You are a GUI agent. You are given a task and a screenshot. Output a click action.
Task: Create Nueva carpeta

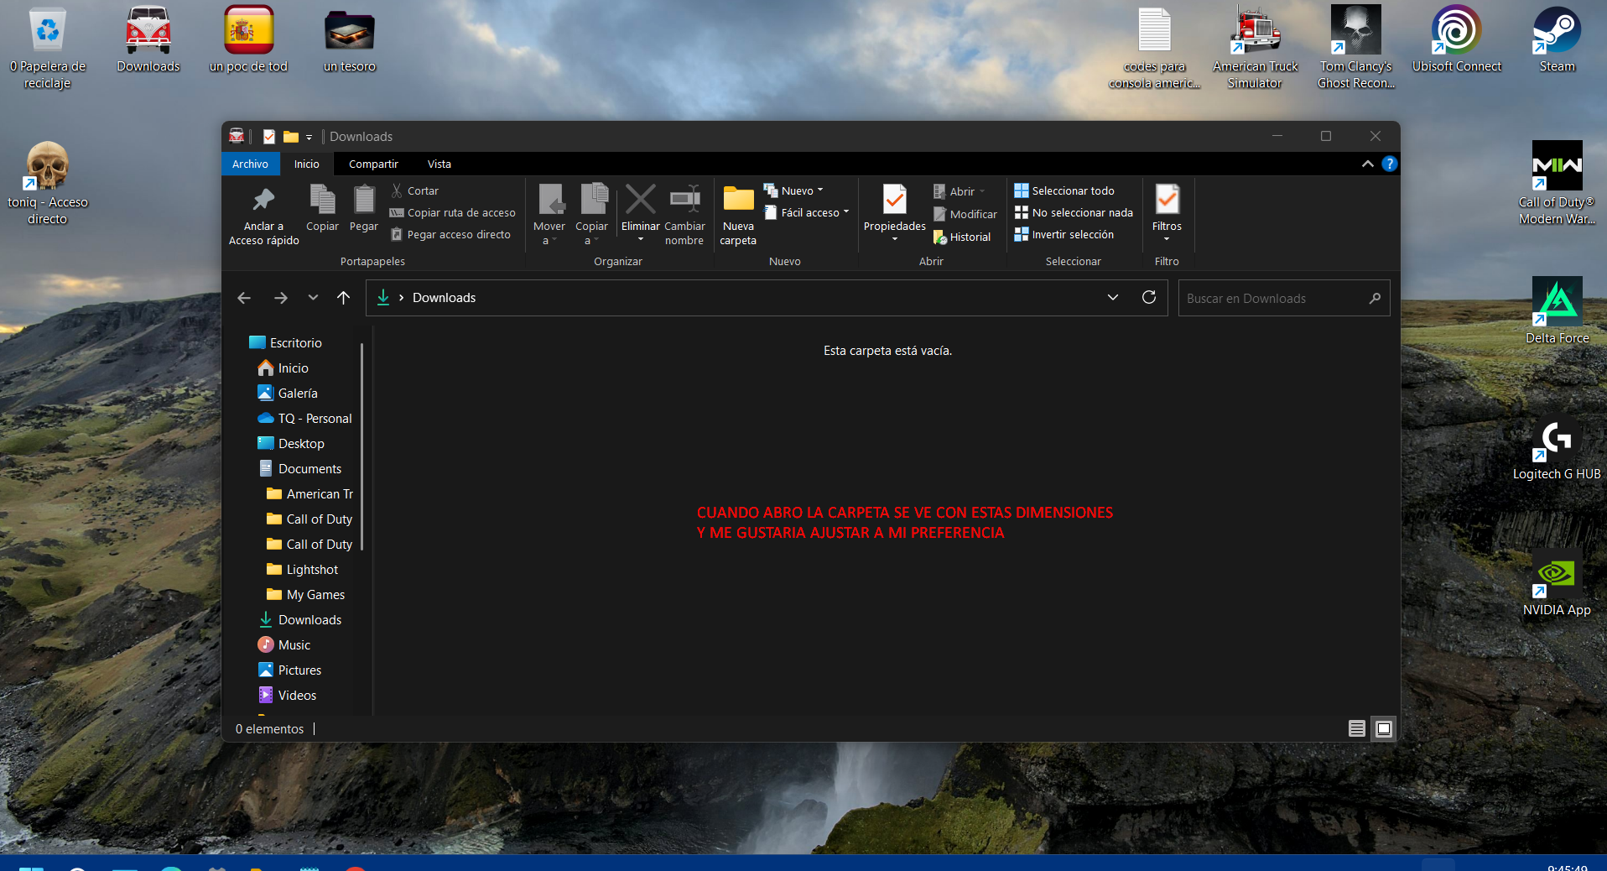738,216
